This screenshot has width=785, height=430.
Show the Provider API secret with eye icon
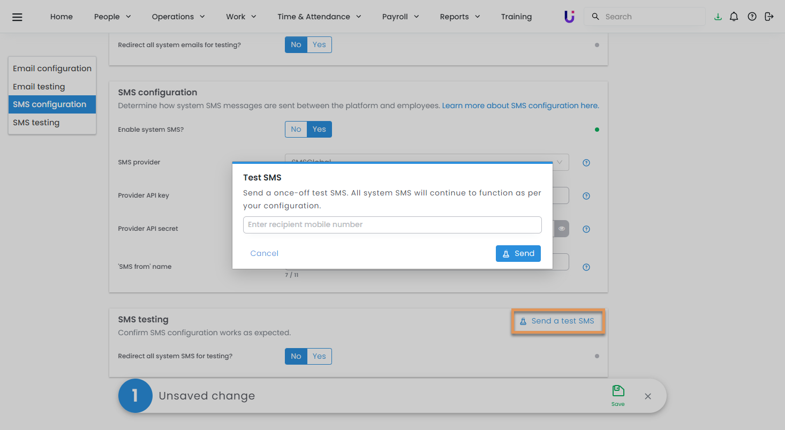(x=561, y=229)
